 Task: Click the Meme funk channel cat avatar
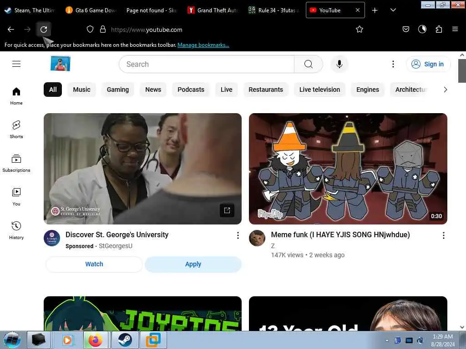[x=257, y=238]
